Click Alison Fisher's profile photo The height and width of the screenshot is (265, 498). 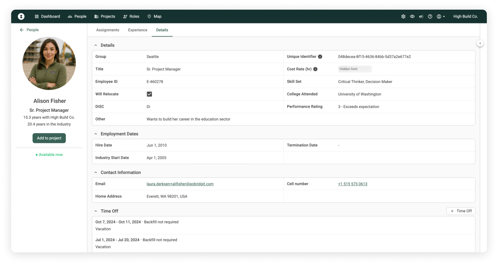(x=49, y=63)
